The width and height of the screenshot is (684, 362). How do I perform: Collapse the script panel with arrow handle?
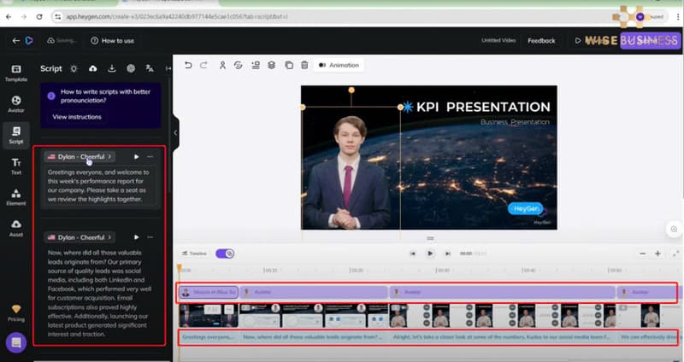coord(175,133)
